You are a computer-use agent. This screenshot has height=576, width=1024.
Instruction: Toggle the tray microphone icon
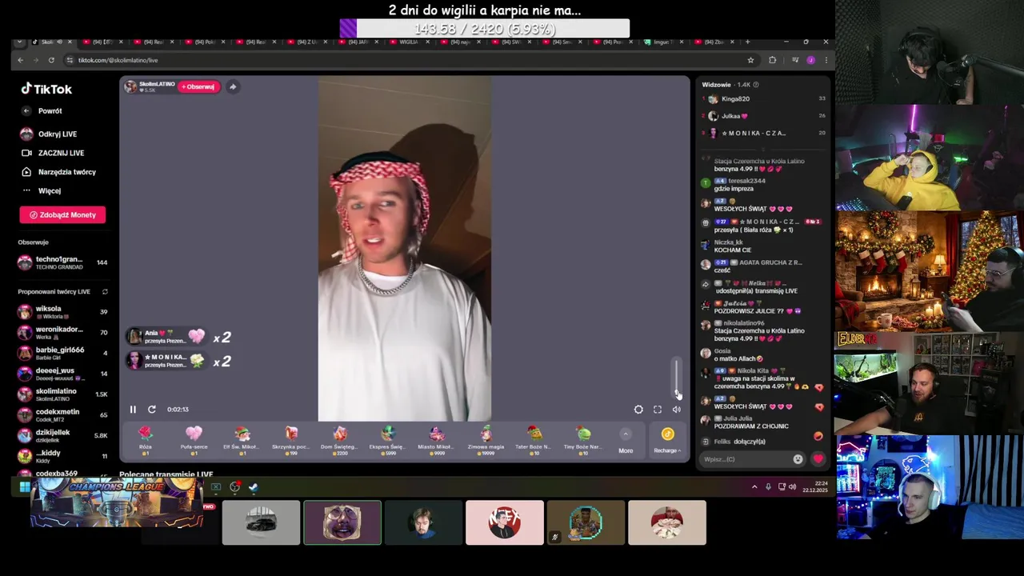(769, 486)
